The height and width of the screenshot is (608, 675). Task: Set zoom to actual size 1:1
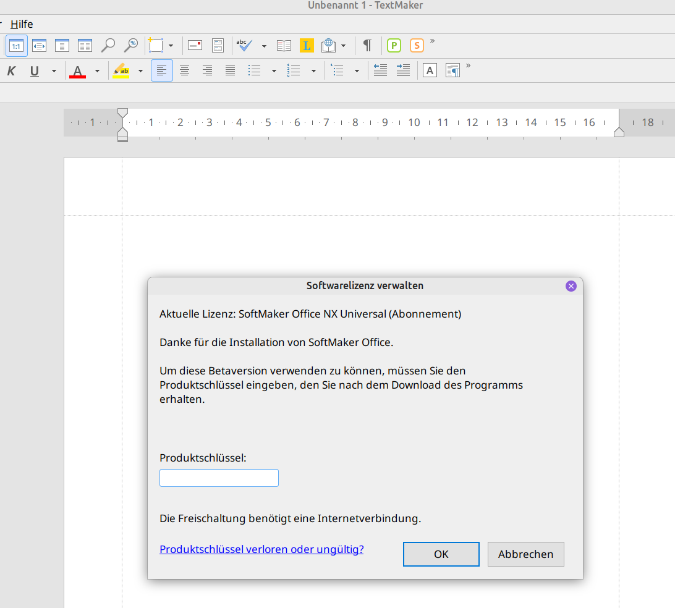coord(16,46)
